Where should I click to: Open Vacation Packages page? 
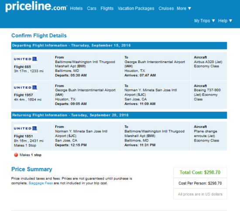click(x=136, y=8)
